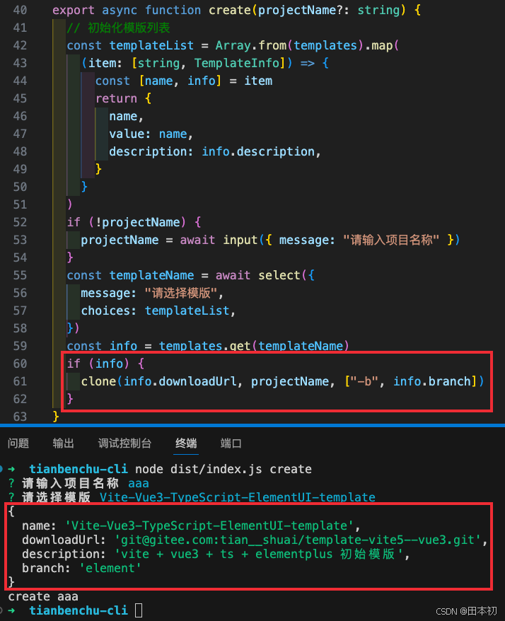Open the 问题 panel tab
The width and height of the screenshot is (505, 621).
(x=18, y=443)
